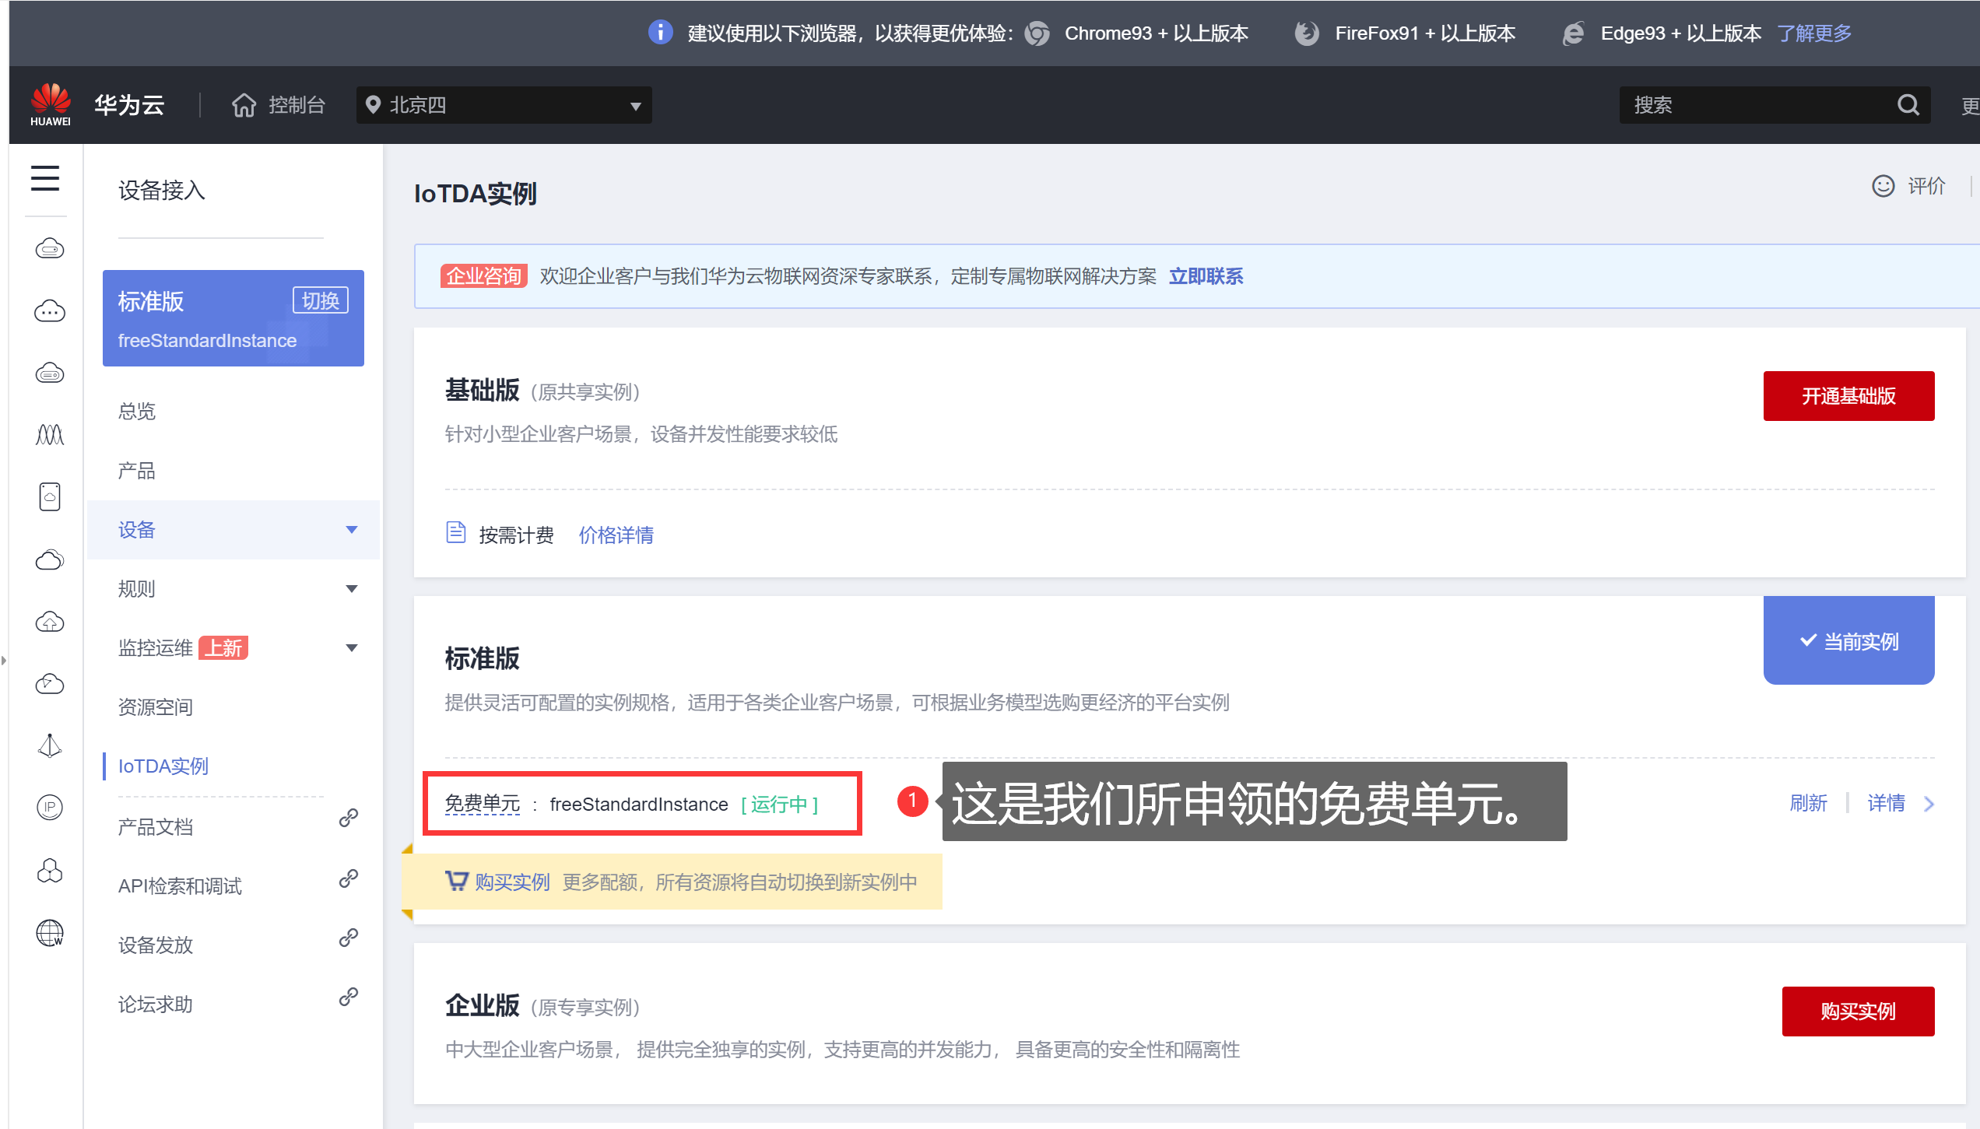Click the Huawei Cloud logo
The width and height of the screenshot is (1980, 1129).
point(51,104)
